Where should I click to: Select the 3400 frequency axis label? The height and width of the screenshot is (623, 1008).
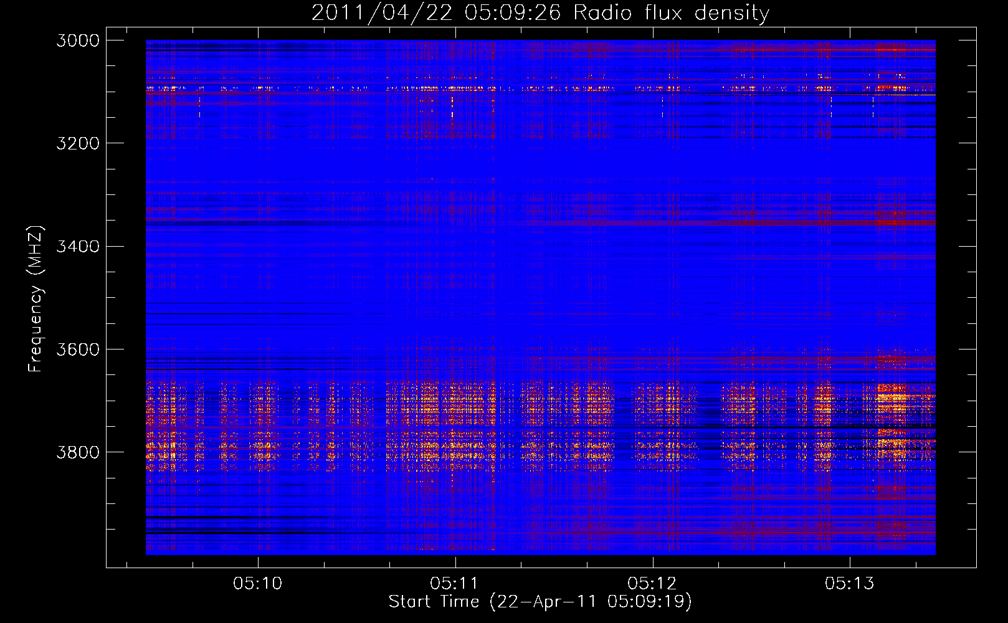(78, 246)
